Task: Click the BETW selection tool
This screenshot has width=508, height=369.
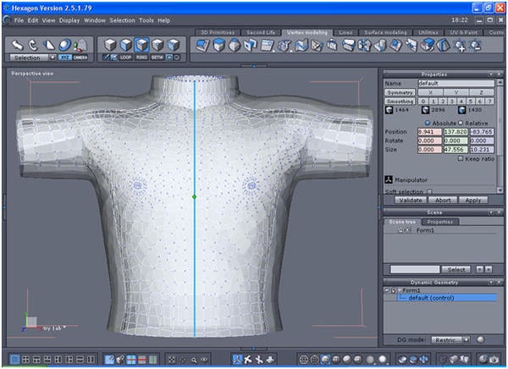Action: 157,58
